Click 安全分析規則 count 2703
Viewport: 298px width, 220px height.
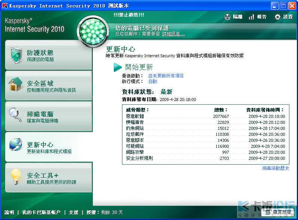click(x=224, y=158)
